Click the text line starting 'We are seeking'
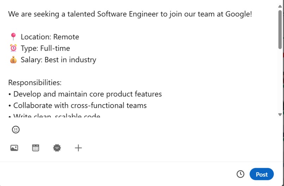 pos(130,14)
